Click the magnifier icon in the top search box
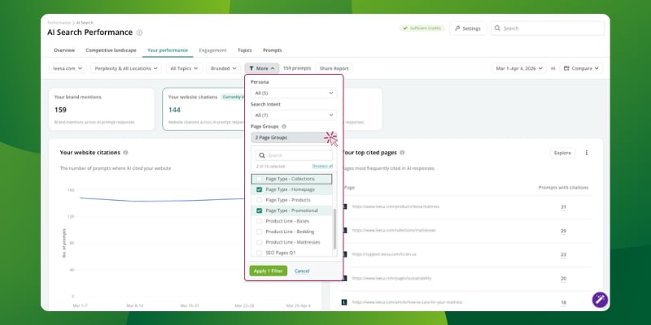The width and height of the screenshot is (651, 325). coord(497,28)
